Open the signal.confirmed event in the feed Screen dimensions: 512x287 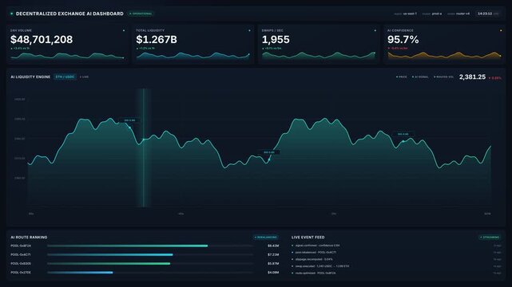396,246
